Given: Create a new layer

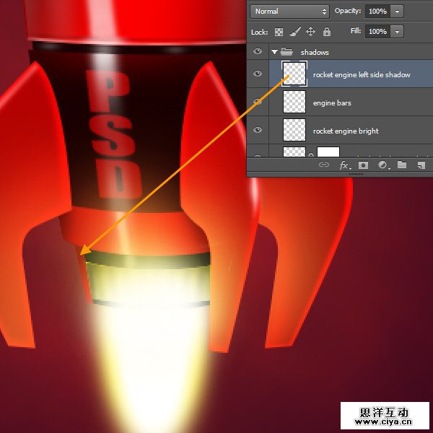Looking at the screenshot, I should (x=420, y=165).
